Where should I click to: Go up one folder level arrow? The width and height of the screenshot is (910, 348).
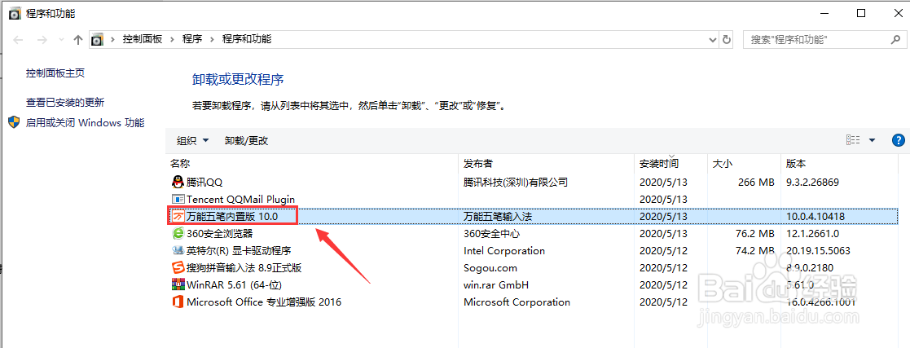[x=78, y=39]
